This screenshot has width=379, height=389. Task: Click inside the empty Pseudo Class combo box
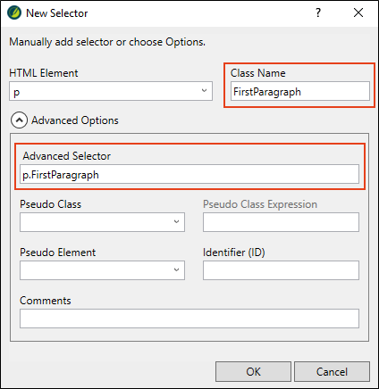[x=102, y=222]
